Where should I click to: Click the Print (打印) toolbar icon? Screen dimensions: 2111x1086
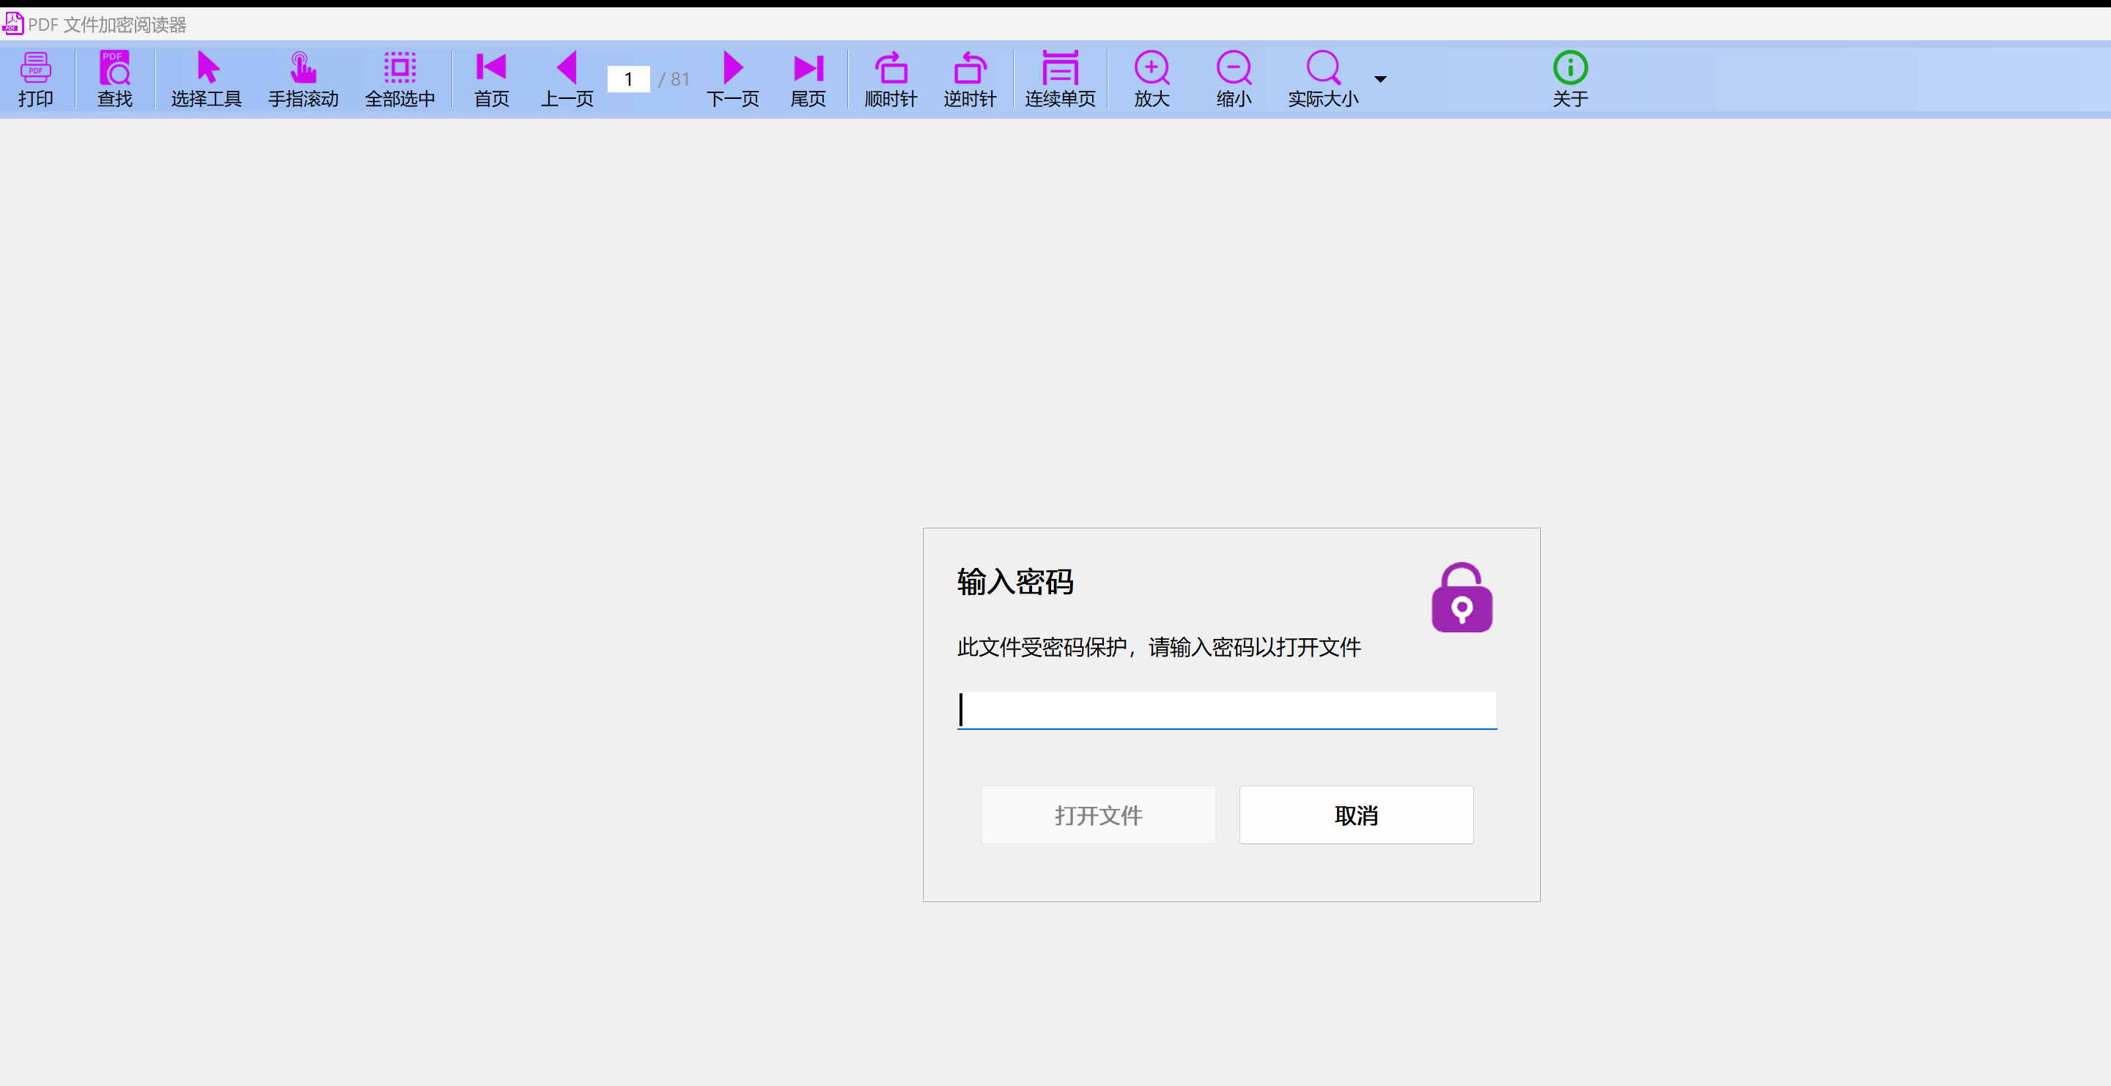click(35, 78)
